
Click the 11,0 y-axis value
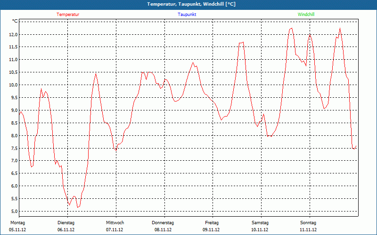(13, 60)
